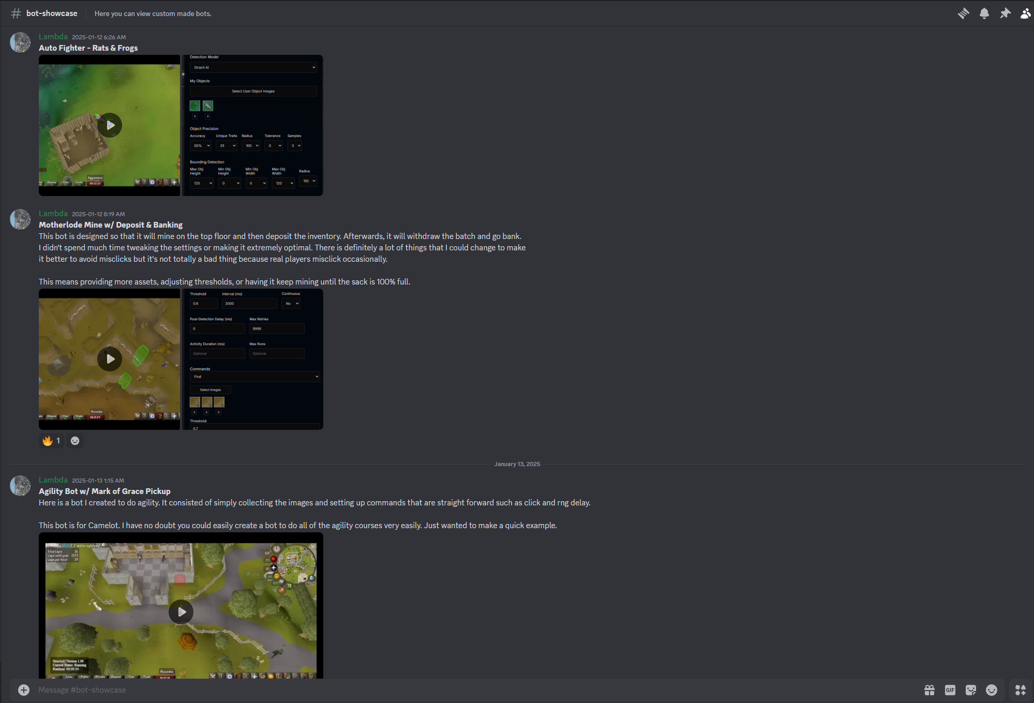Viewport: 1034px width, 703px height.
Task: Click the bot-showcase channel hash icon
Action: pos(16,13)
